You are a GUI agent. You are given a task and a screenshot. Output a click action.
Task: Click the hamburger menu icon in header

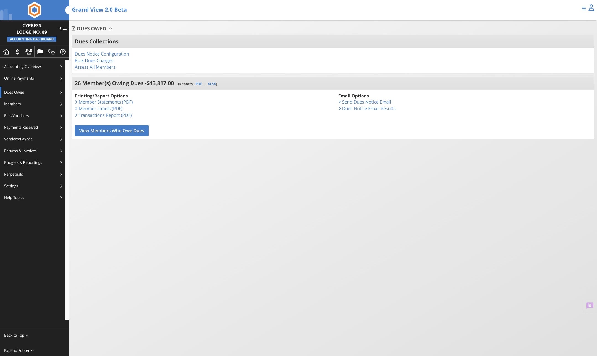583,9
